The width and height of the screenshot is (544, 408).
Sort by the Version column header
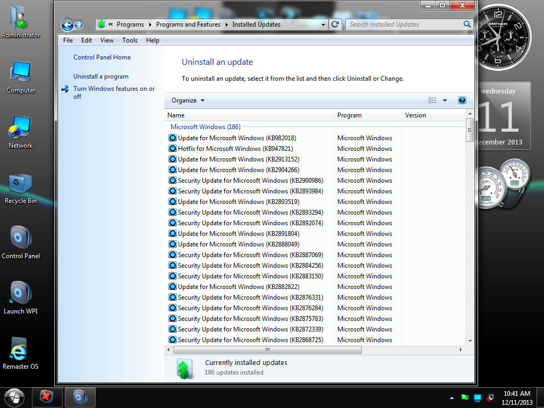click(433, 115)
